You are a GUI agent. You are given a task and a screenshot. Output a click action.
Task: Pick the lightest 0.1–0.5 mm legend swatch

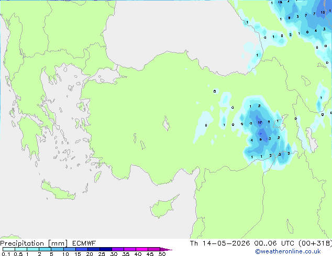point(9,249)
